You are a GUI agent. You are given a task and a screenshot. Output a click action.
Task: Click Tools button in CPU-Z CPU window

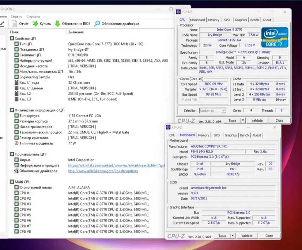pos(232,120)
